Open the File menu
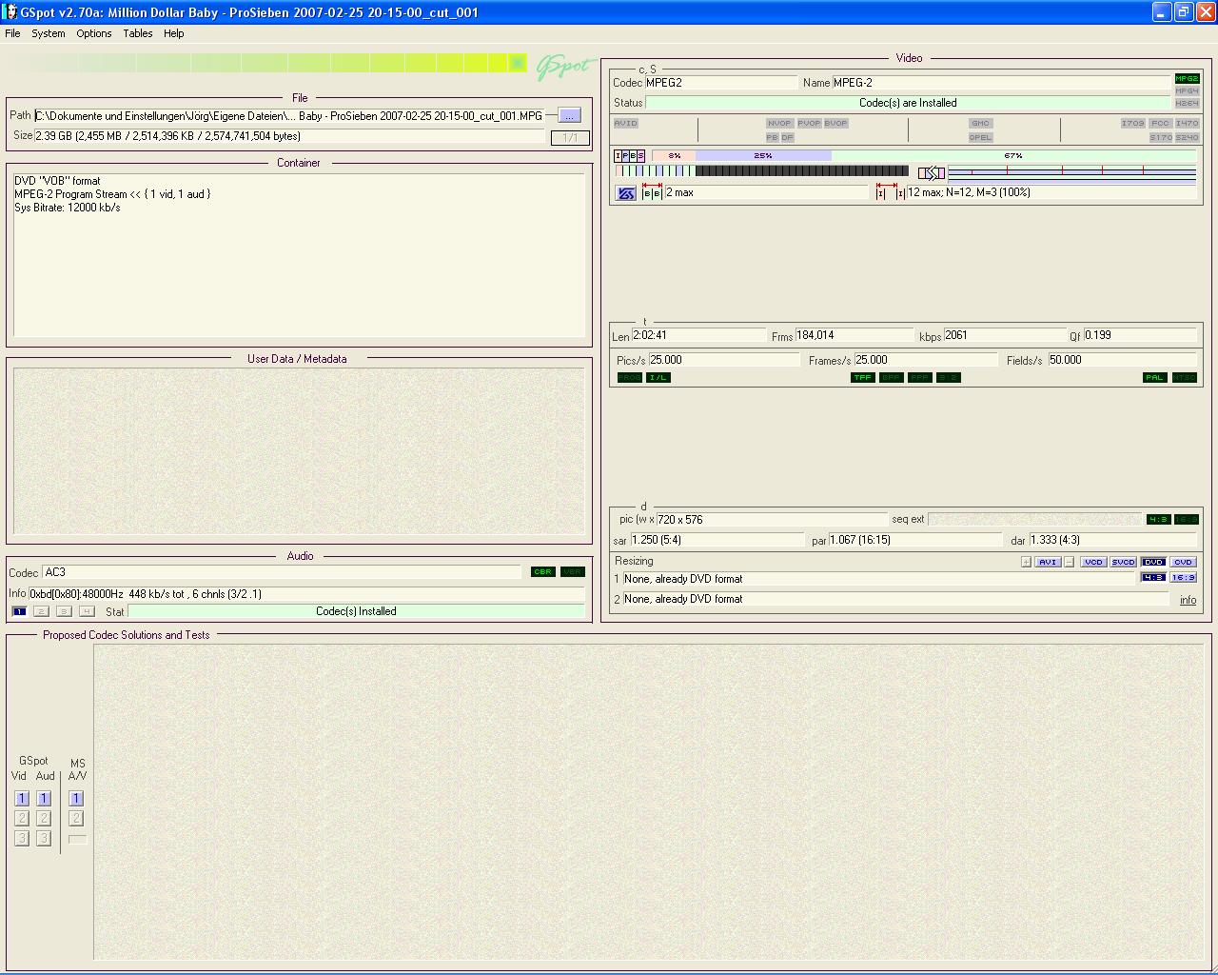Screen dimensions: 1218x975 tap(12, 33)
